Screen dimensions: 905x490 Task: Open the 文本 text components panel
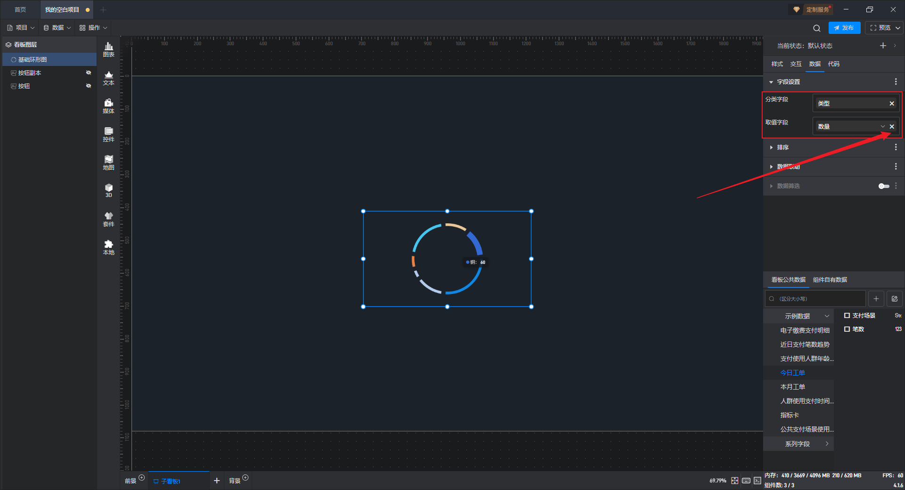(x=108, y=78)
